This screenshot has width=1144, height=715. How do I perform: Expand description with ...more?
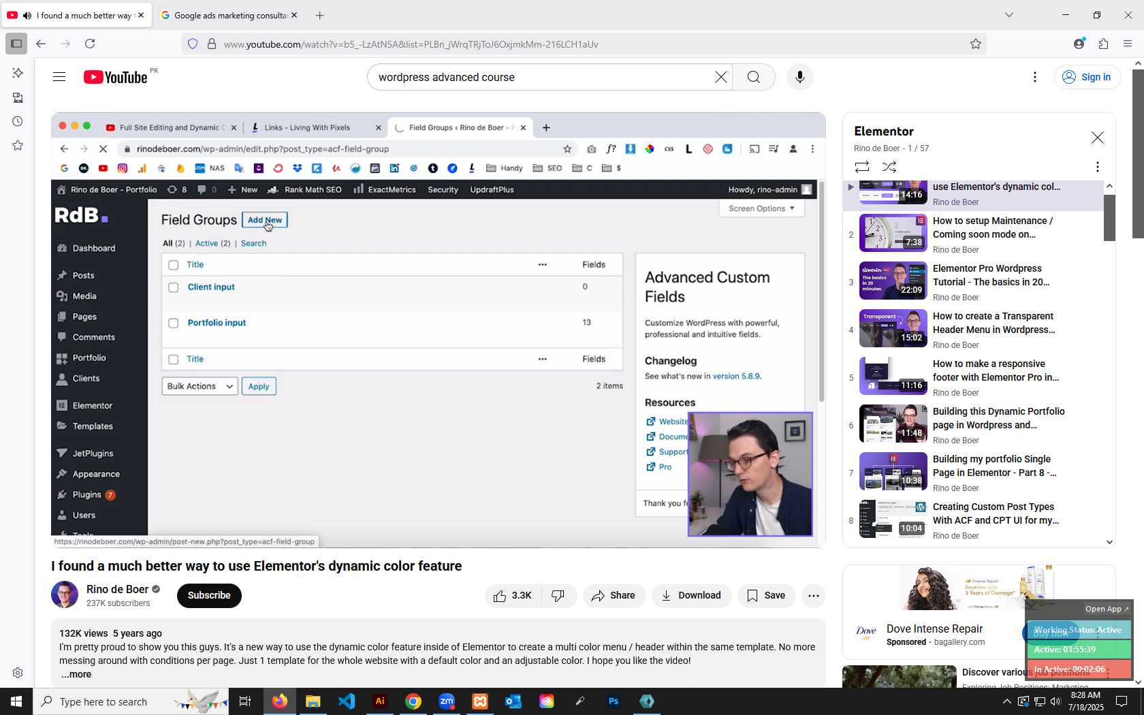76,675
